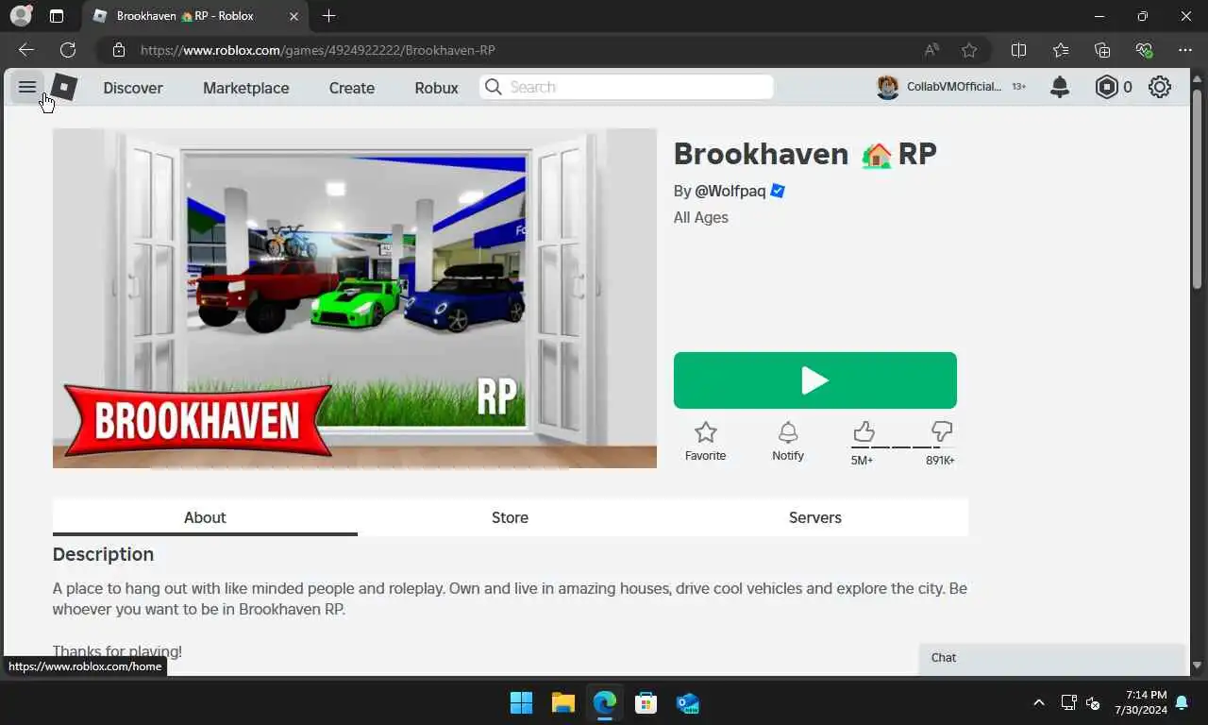
Task: Click the Description heading
Action: pyautogui.click(x=103, y=554)
